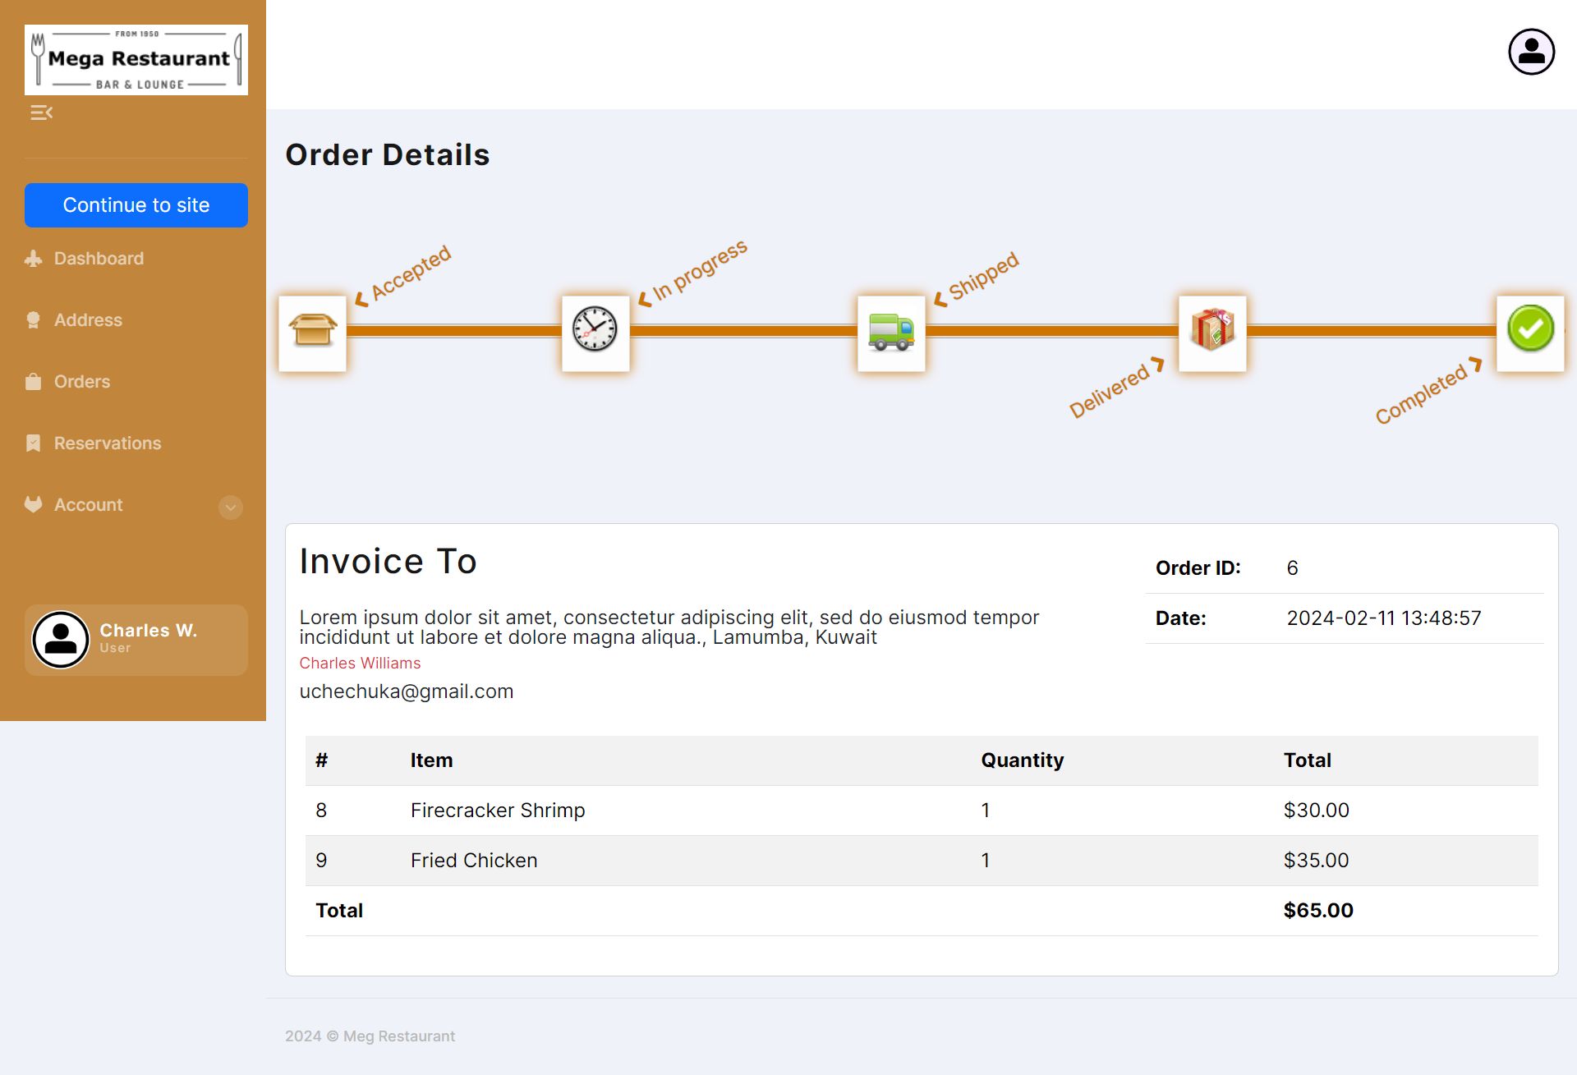Click the order progress track after Accepted
Image resolution: width=1577 pixels, height=1075 pixels.
tap(453, 331)
